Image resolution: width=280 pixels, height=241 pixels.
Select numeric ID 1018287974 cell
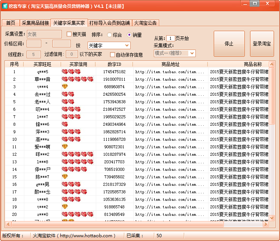(x=114, y=154)
